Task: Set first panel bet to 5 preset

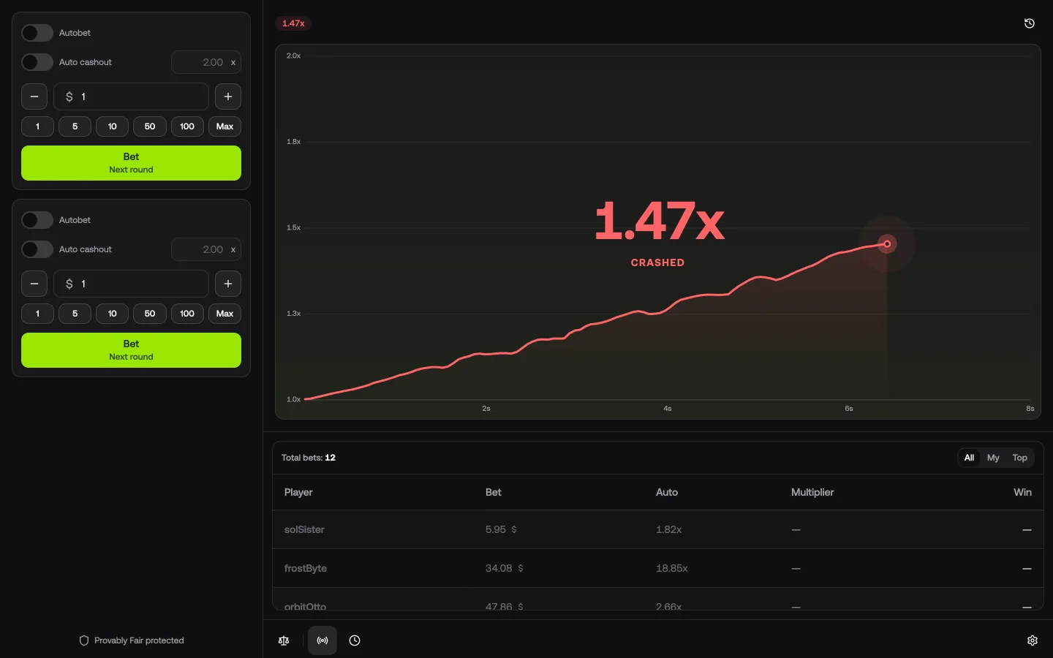Action: click(x=75, y=126)
